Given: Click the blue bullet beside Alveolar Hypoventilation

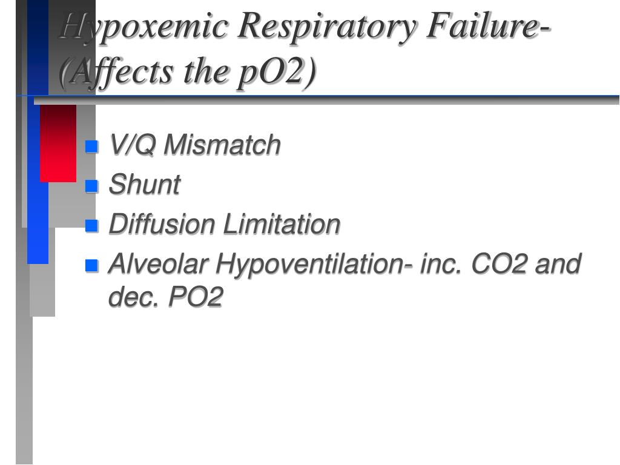Looking at the screenshot, I should click(91, 265).
